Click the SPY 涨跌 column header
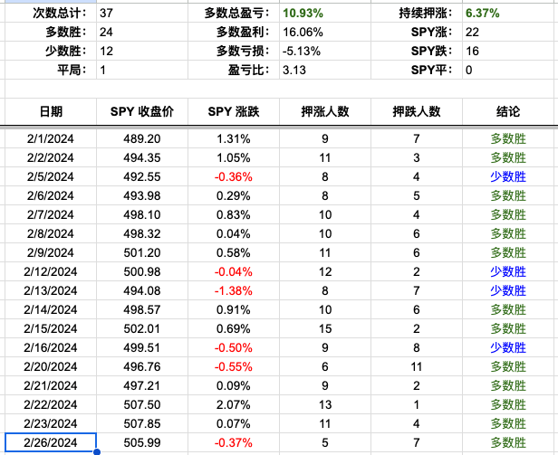 coord(234,111)
